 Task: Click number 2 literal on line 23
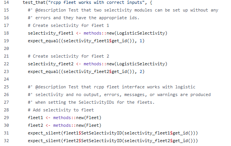pos(141,71)
